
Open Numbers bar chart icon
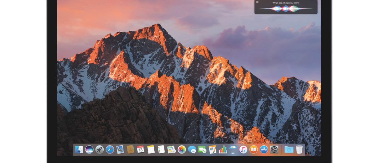(x=223, y=150)
